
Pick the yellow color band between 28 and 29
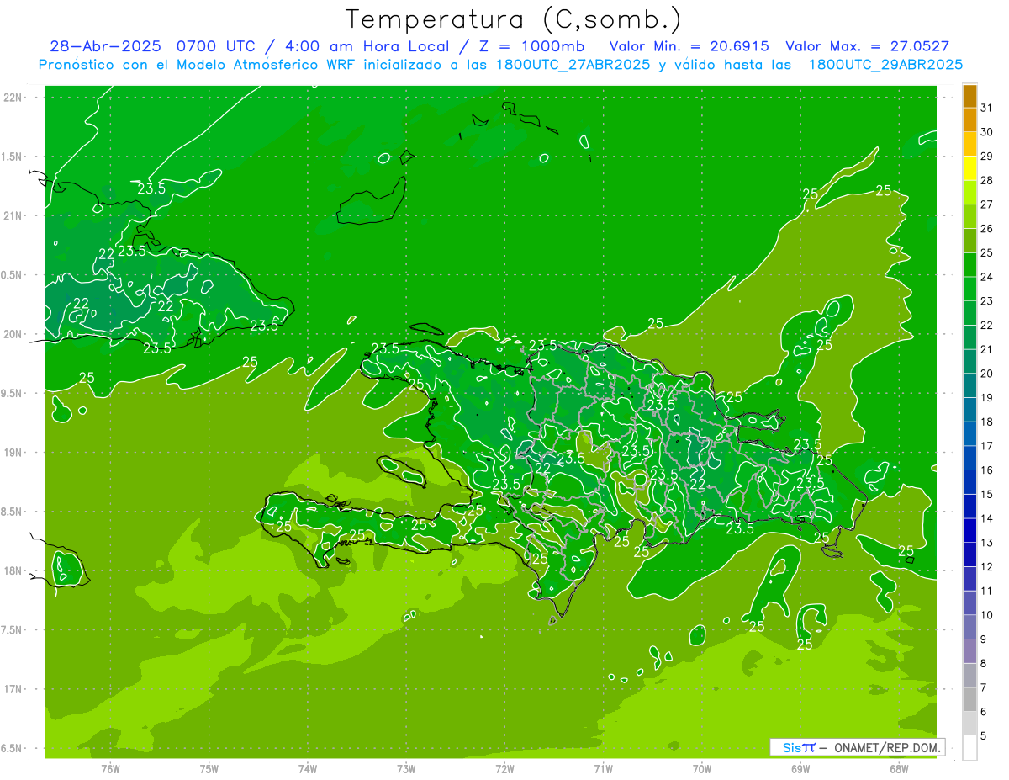969,168
